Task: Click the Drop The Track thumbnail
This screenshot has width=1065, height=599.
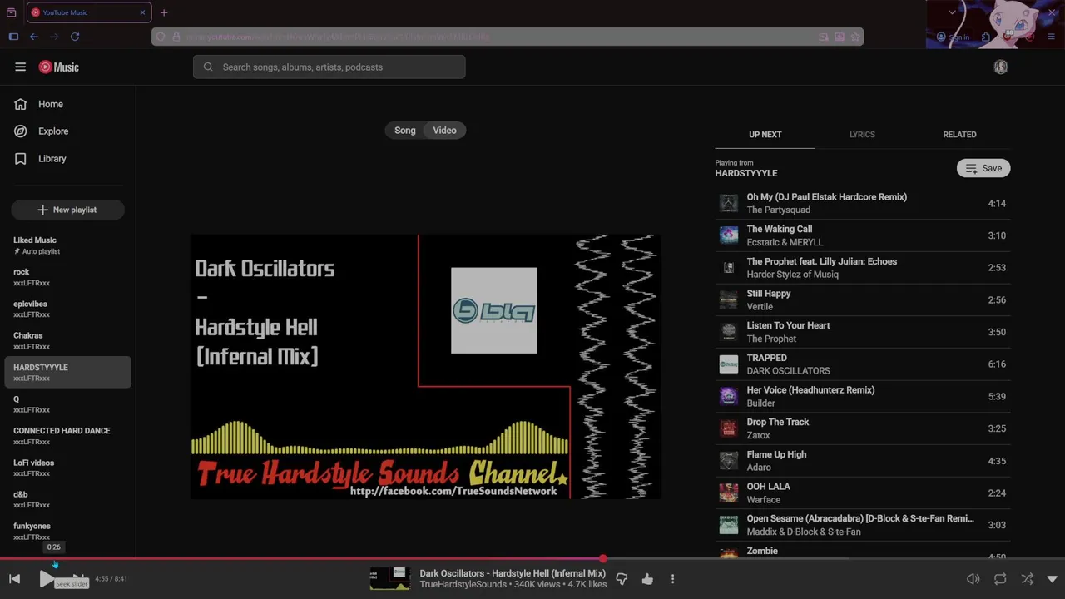Action: tap(729, 428)
